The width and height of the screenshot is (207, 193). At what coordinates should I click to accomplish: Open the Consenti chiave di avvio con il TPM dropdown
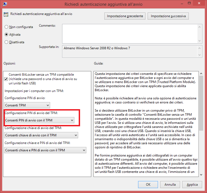tap(41, 135)
